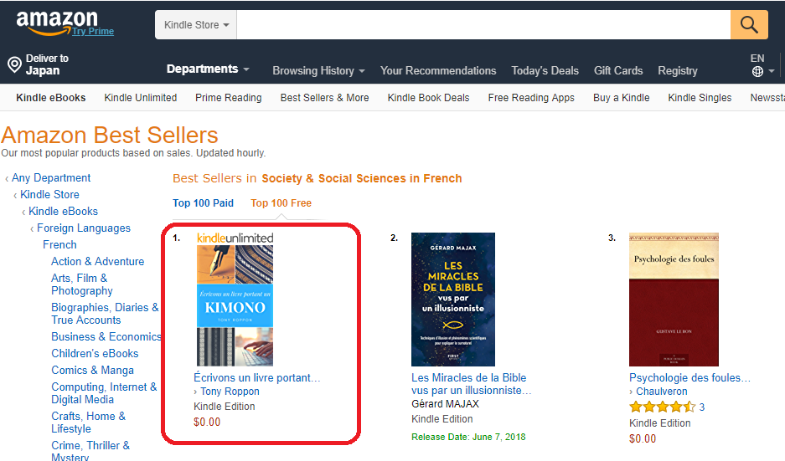Click the Try Prime link
This screenshot has height=461, width=785.
coord(92,32)
